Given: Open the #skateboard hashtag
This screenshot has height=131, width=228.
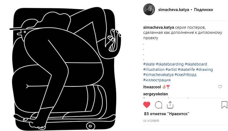Looking at the screenshot, I should [x=196, y=64].
